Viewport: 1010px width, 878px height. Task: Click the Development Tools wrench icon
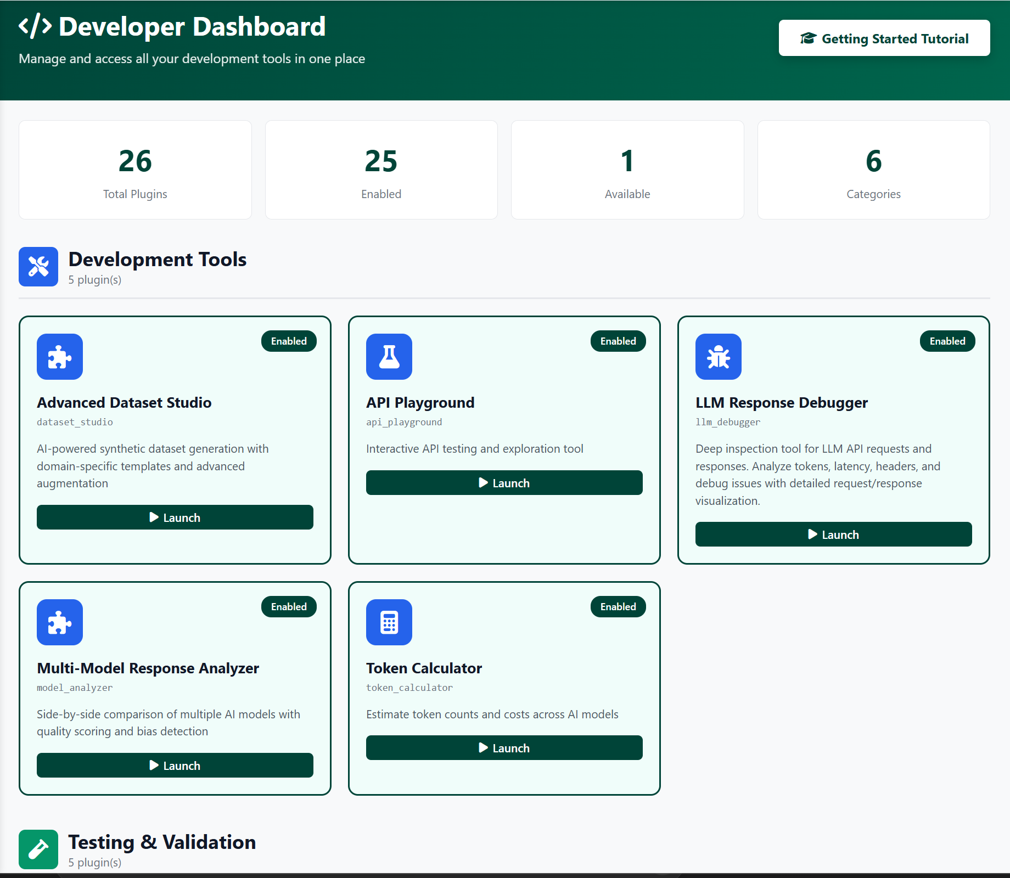38,266
